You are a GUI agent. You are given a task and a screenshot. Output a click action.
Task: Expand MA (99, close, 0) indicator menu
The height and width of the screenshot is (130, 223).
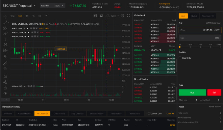(28, 36)
